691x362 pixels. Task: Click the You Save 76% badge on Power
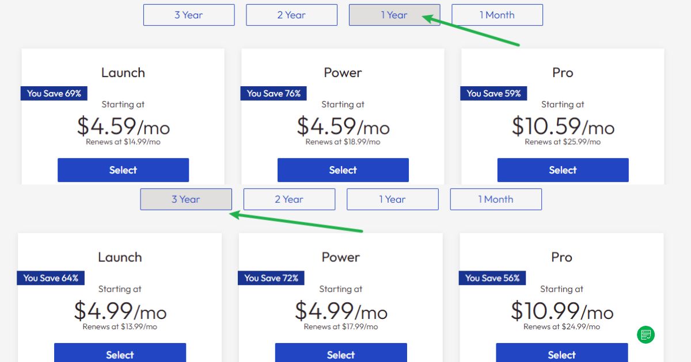click(274, 93)
